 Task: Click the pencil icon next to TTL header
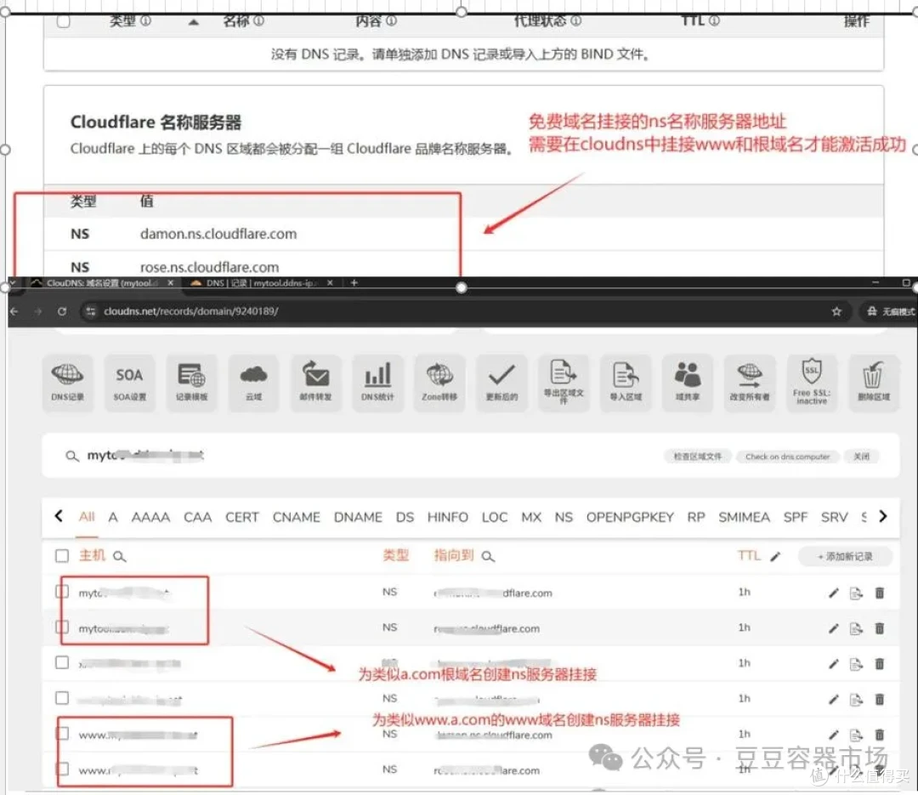(x=775, y=557)
